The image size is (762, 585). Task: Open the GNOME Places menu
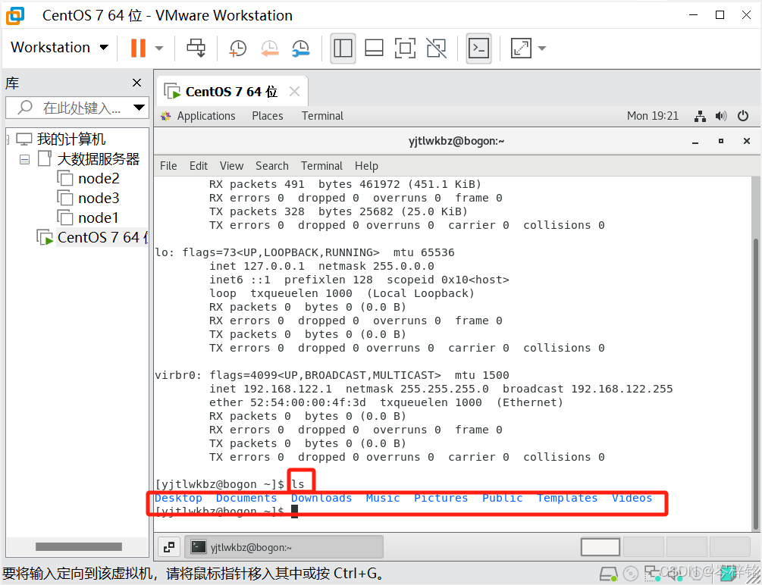268,116
